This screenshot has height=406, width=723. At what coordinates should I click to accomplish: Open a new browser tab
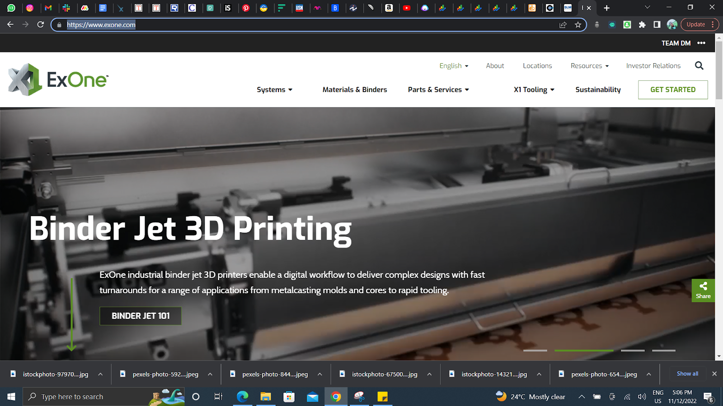click(606, 8)
